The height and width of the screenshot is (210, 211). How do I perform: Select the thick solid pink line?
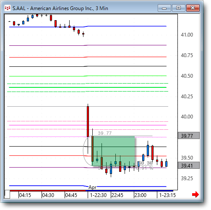(x=88, y=125)
